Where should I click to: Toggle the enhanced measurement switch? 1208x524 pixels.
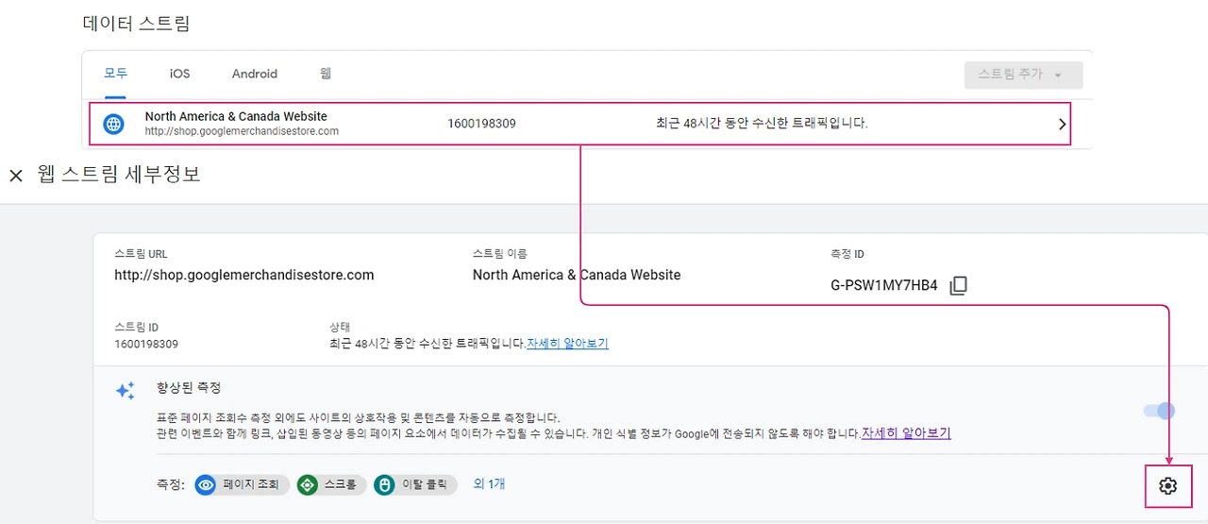tap(1159, 411)
